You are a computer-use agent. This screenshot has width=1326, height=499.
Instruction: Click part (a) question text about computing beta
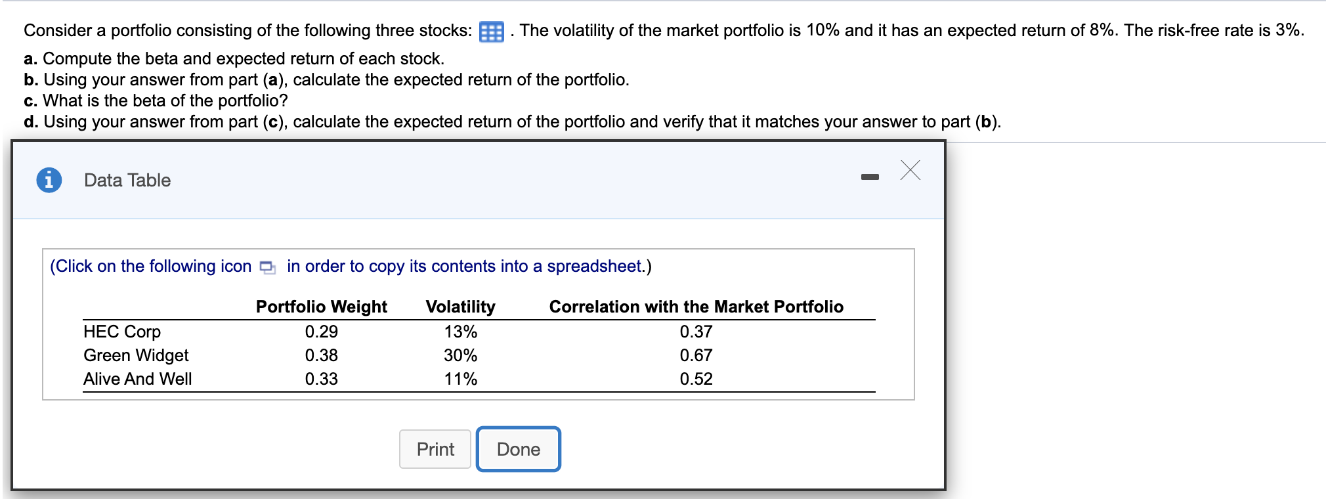[x=234, y=58]
